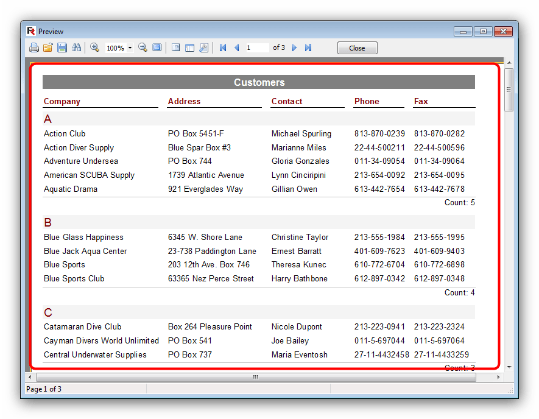
Task: Go to previous page arrow
Action: pos(237,48)
